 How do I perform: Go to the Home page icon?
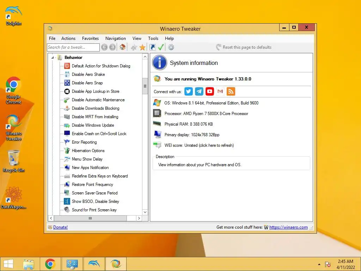pyautogui.click(x=122, y=47)
